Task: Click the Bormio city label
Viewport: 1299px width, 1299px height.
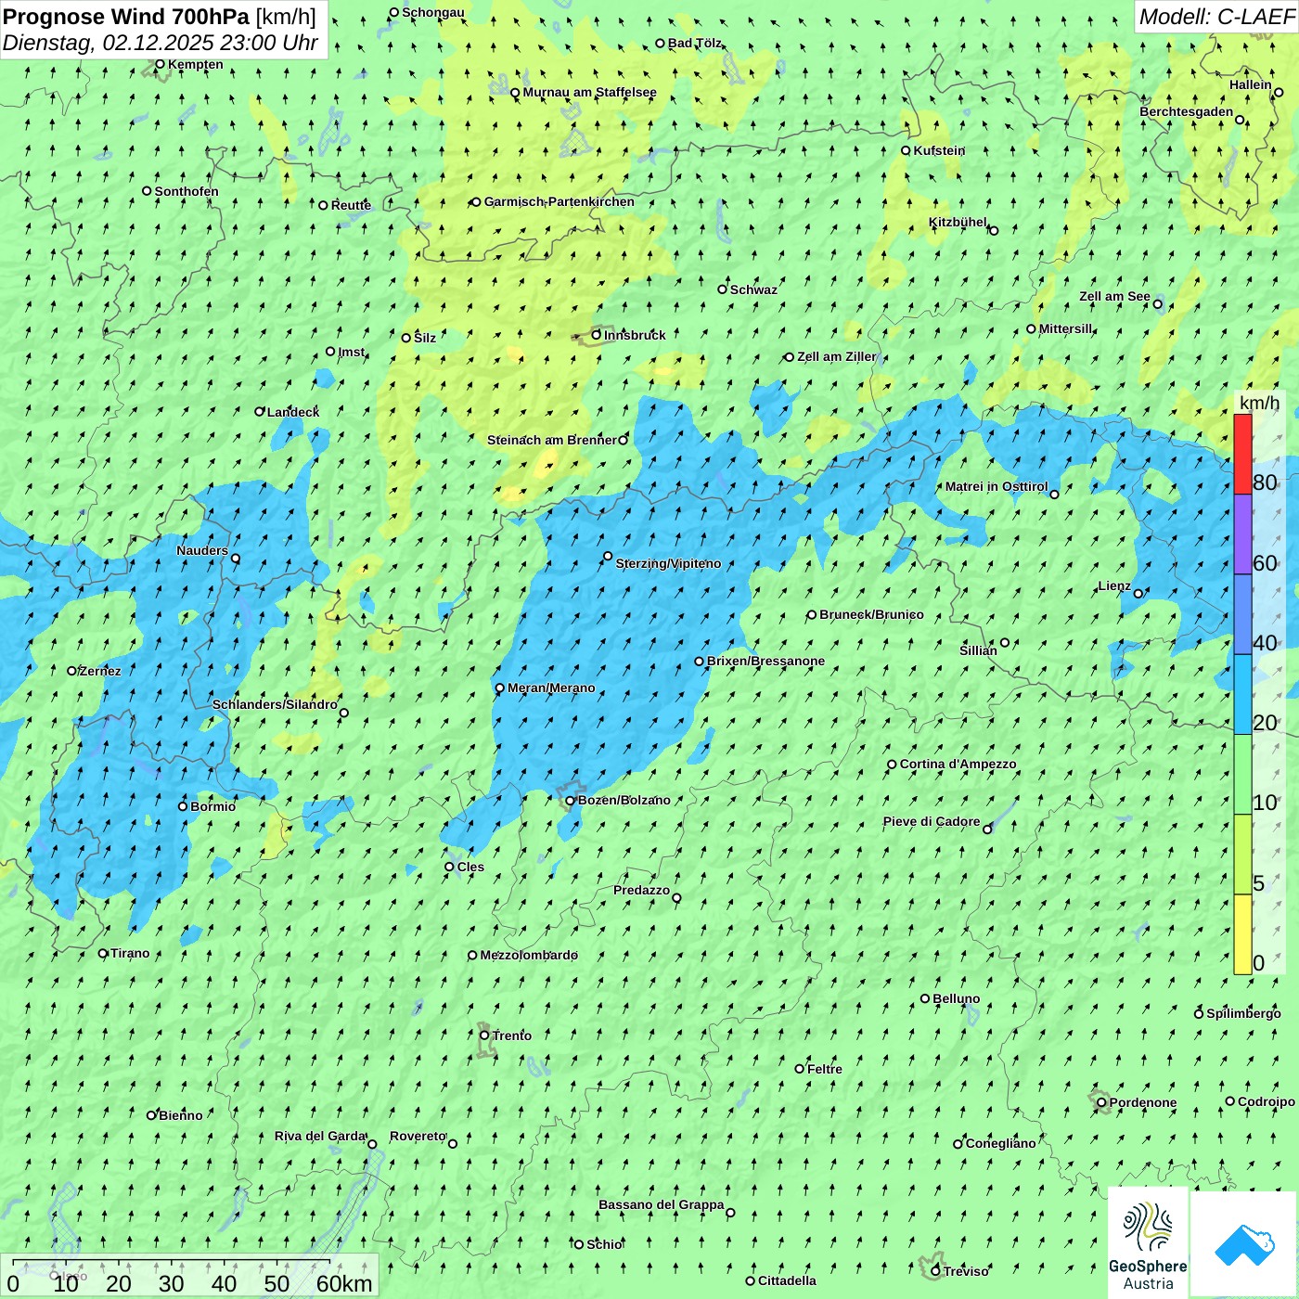Action: click(212, 806)
